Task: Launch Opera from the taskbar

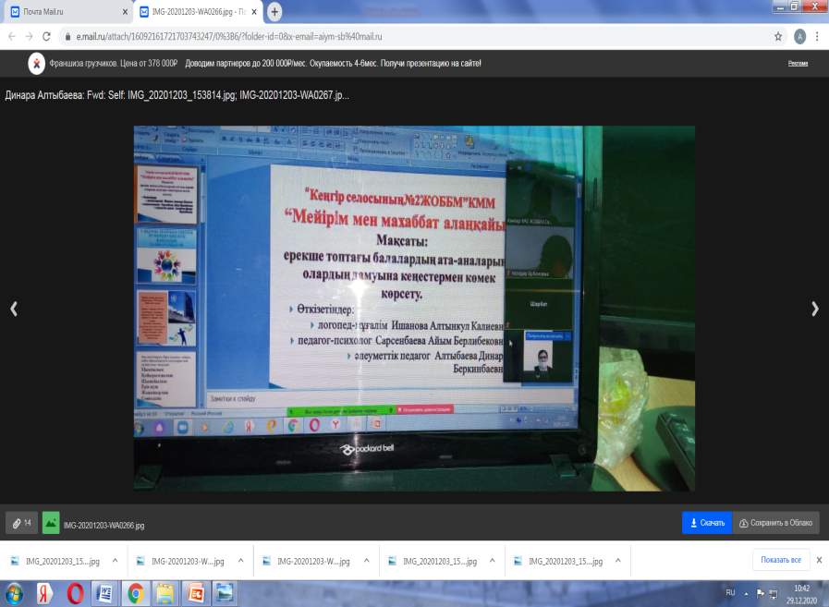Action: 75,592
